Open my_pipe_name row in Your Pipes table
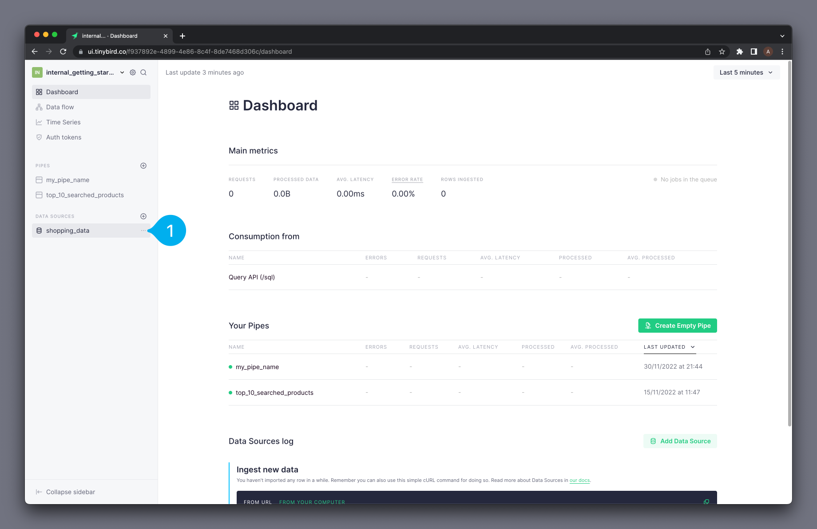Viewport: 817px width, 529px height. coord(473,367)
